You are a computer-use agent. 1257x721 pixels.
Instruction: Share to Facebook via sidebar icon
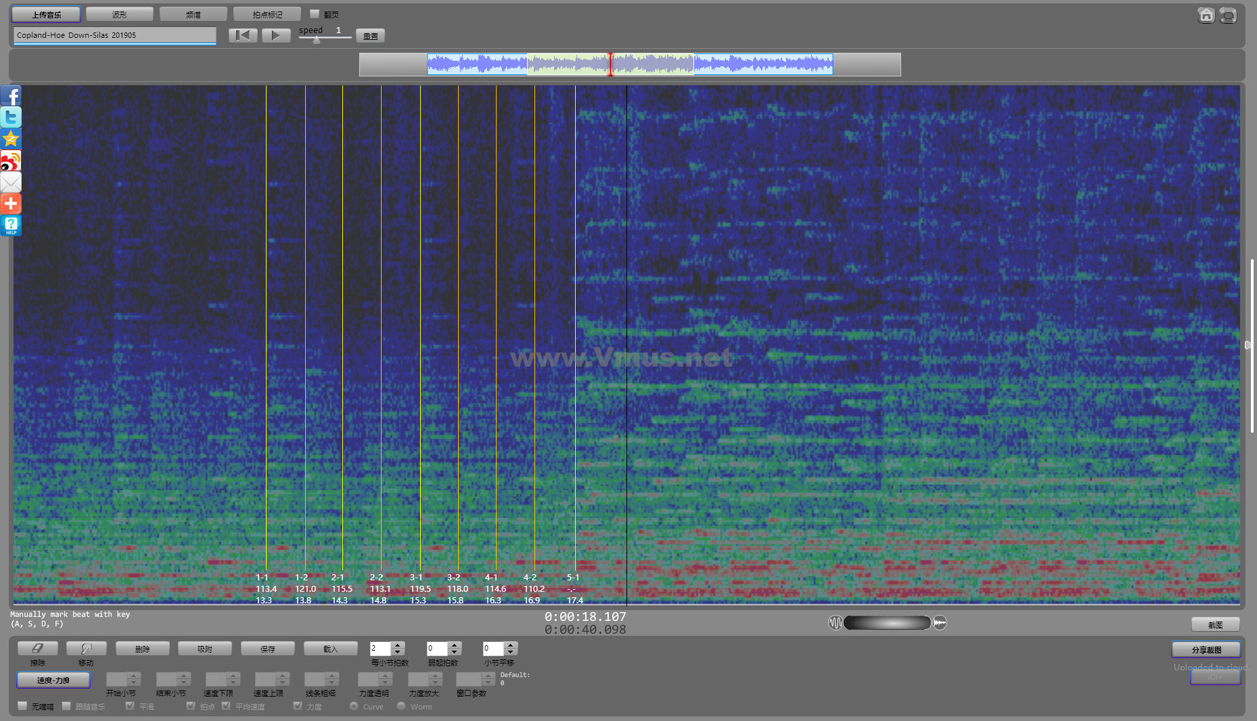[x=11, y=96]
